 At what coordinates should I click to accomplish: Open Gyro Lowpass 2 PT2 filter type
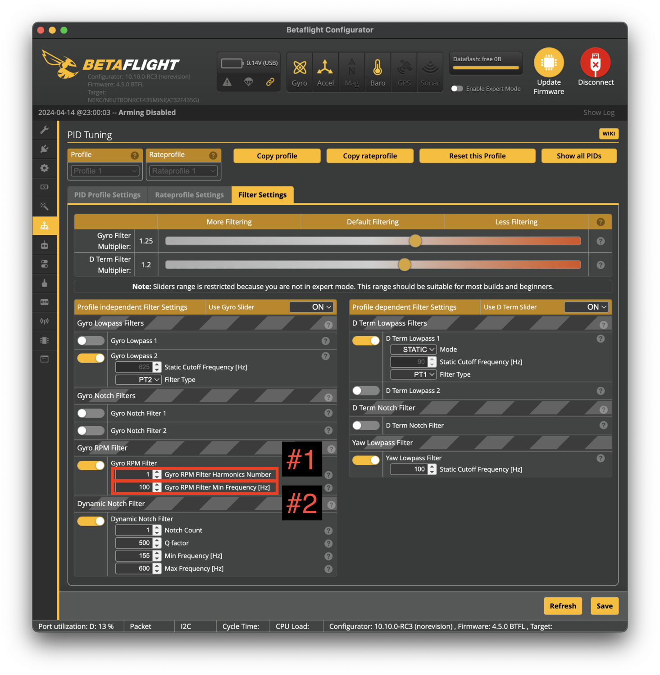(138, 380)
